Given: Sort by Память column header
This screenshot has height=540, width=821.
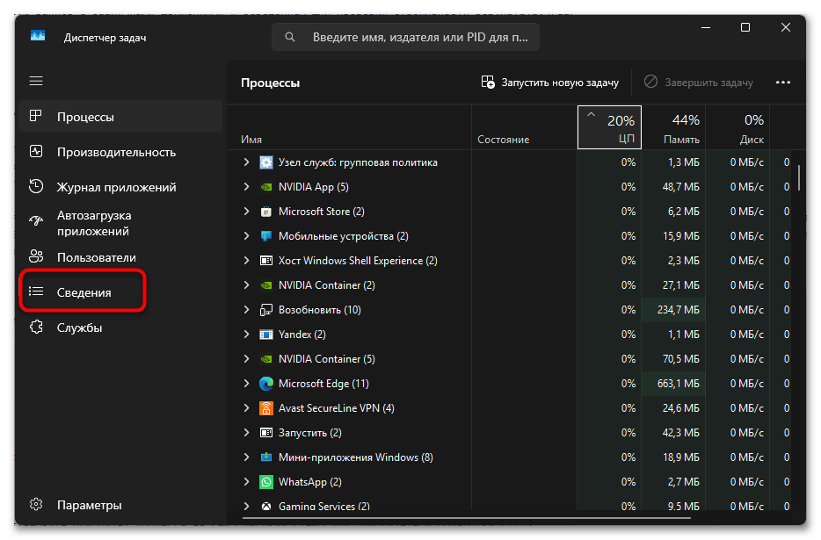Looking at the screenshot, I should click(x=673, y=127).
